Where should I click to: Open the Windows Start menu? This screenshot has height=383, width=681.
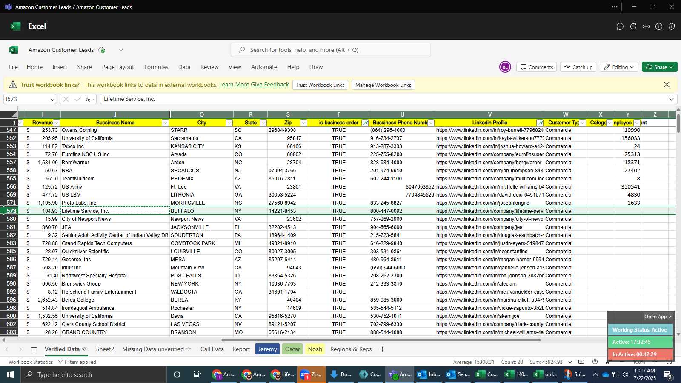pos(10,374)
